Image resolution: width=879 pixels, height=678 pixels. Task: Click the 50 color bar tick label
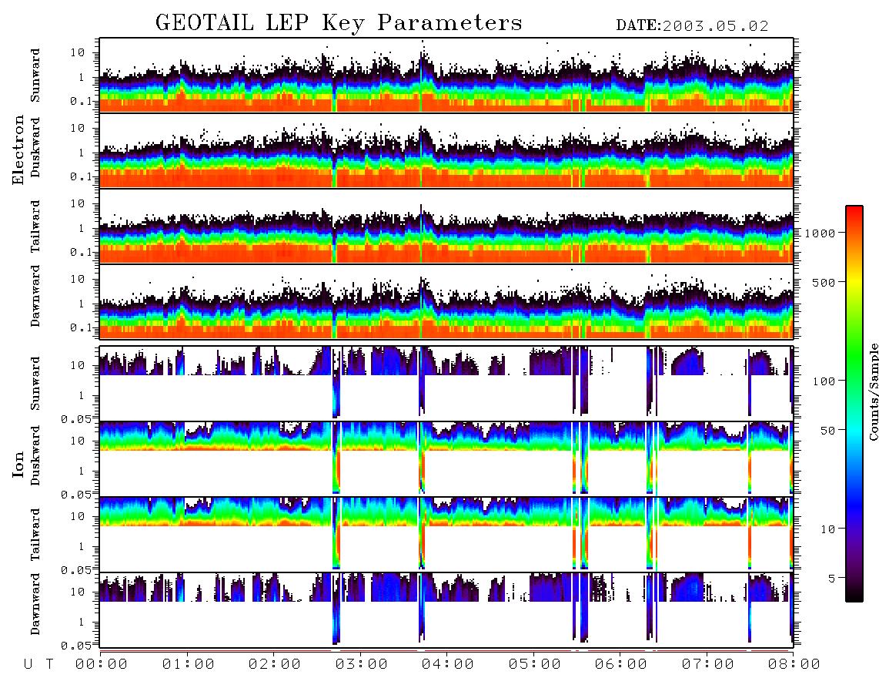827,431
